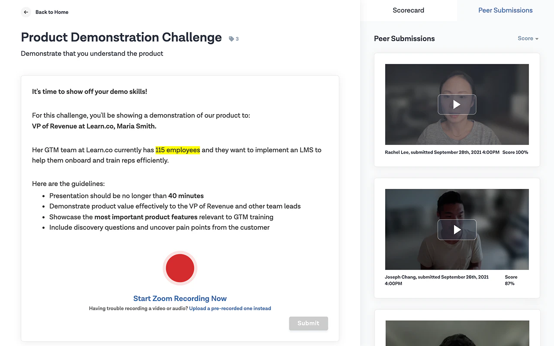Image resolution: width=554 pixels, height=346 pixels.
Task: Click the tag icon beside the title
Action: (232, 39)
